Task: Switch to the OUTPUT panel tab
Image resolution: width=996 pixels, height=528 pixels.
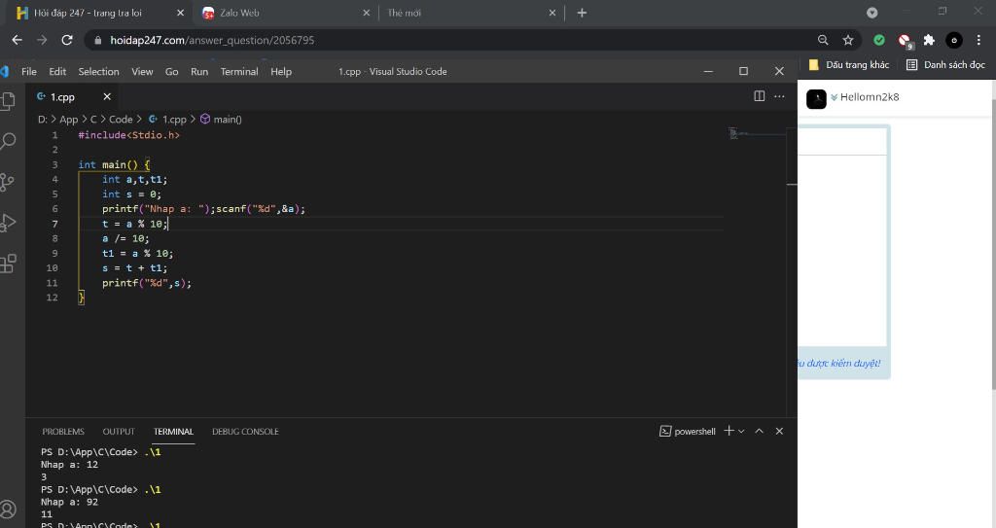Action: 119,432
